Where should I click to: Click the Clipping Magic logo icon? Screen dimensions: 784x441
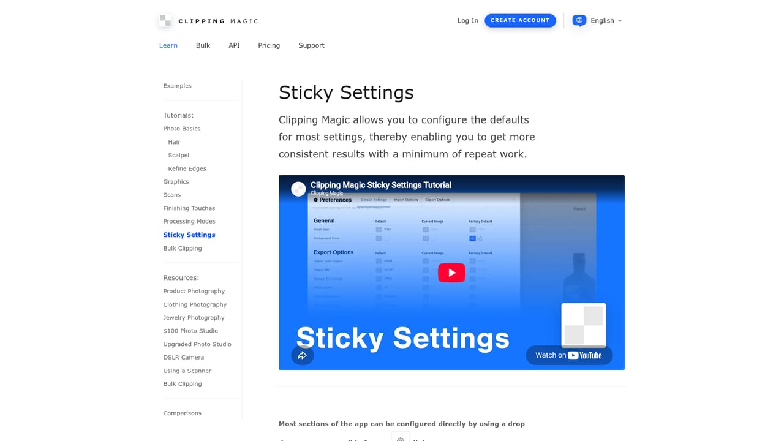[165, 21]
